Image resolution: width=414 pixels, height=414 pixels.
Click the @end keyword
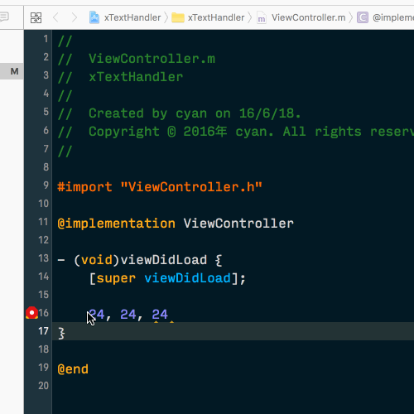[x=73, y=369]
